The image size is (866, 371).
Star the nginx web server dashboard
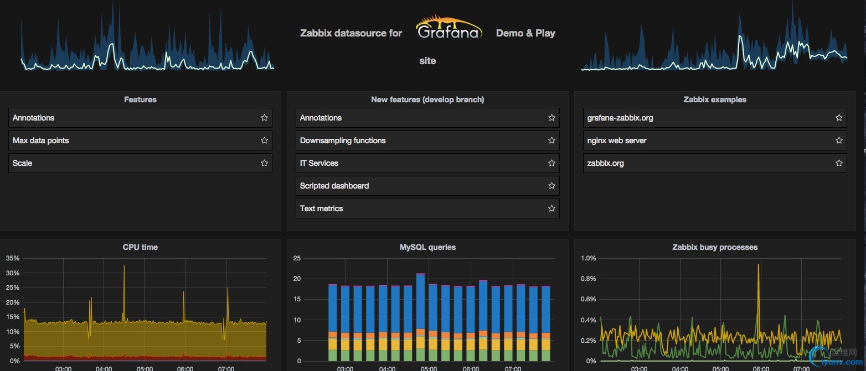pyautogui.click(x=839, y=140)
